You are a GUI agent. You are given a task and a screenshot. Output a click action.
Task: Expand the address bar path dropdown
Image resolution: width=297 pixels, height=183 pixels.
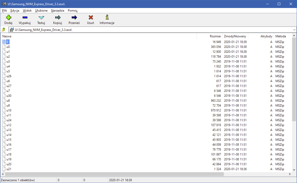294,30
